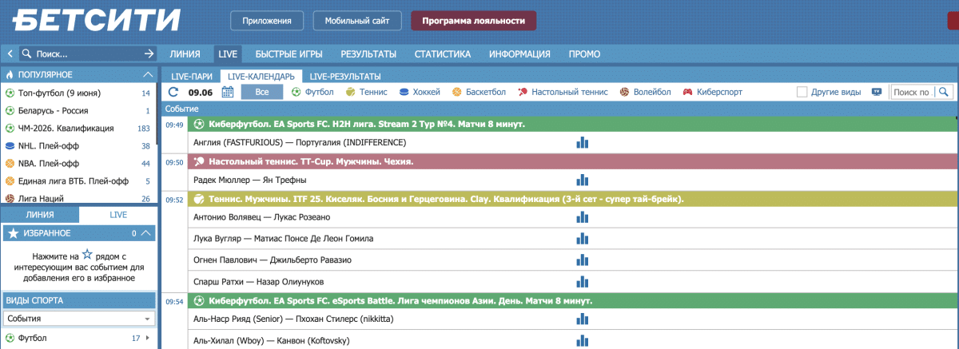Click the Приложения button

[x=267, y=21]
